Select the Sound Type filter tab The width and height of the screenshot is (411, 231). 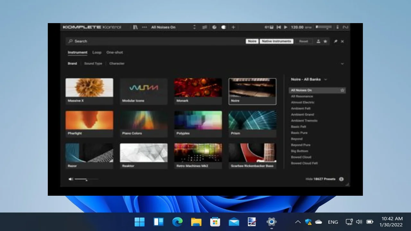pyautogui.click(x=93, y=64)
